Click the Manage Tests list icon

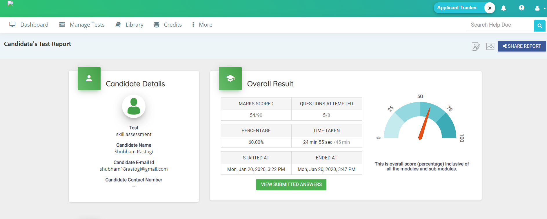pos(62,25)
